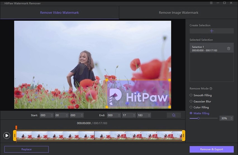Adjust End seconds stepper arrows for 17

(x=134, y=115)
